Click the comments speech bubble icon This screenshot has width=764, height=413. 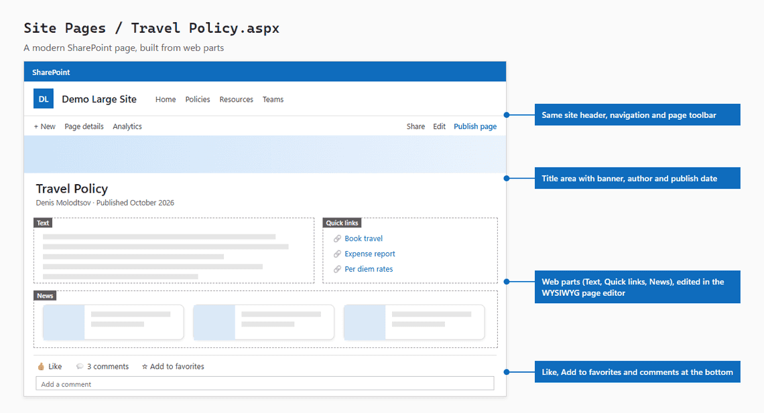point(80,366)
